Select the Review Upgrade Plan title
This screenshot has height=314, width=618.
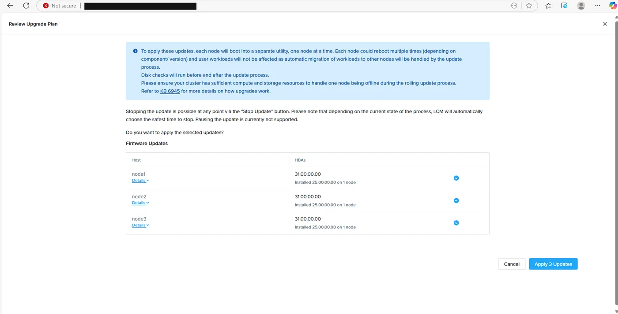(x=33, y=24)
